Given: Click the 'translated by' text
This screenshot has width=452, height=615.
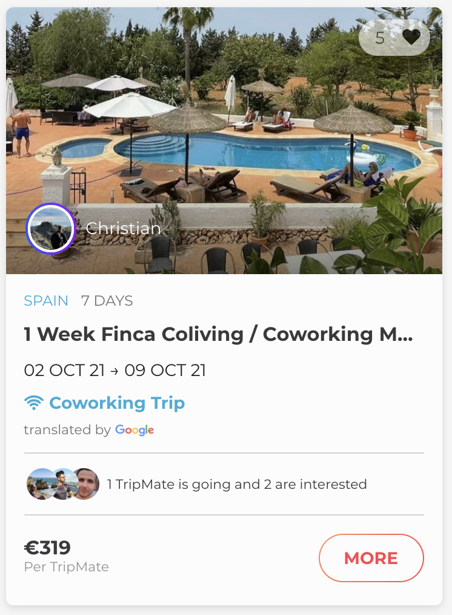Looking at the screenshot, I should pos(67,430).
